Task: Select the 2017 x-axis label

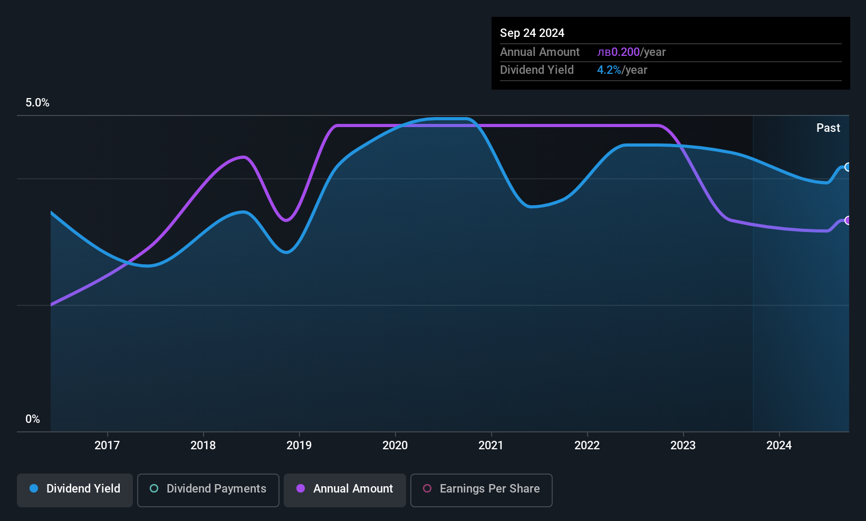Action: (x=107, y=446)
